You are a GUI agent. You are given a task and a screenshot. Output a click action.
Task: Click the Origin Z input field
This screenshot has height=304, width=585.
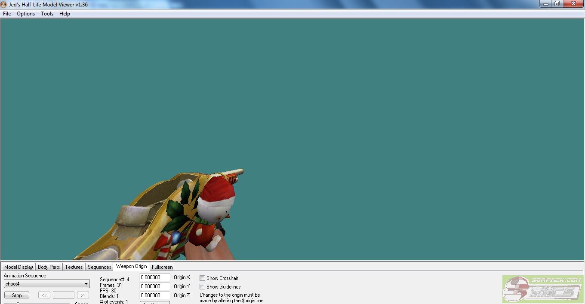(x=154, y=295)
